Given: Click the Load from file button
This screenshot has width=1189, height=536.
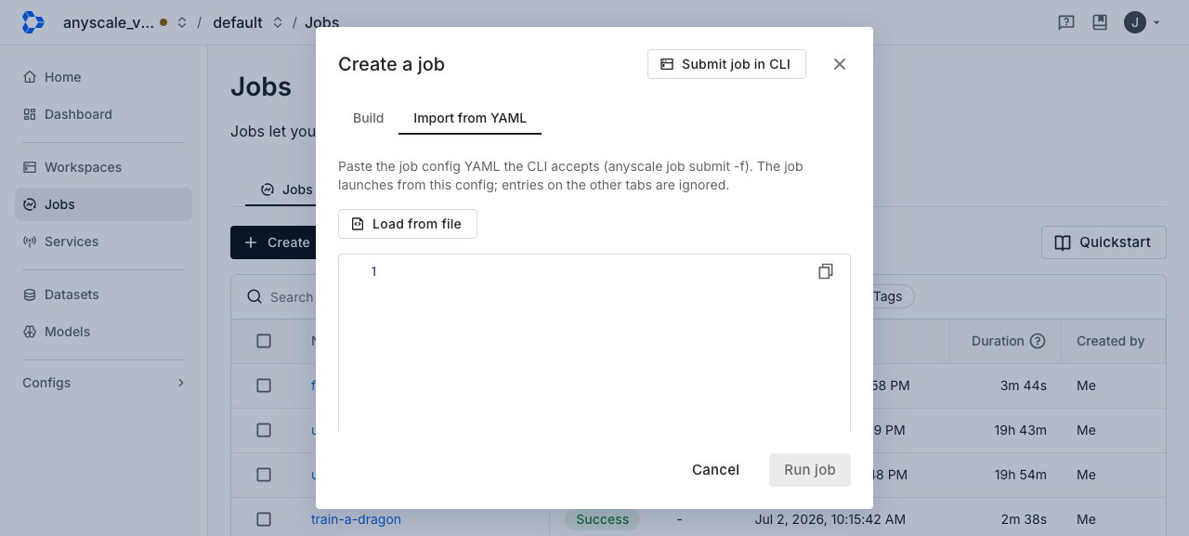Looking at the screenshot, I should 408,224.
